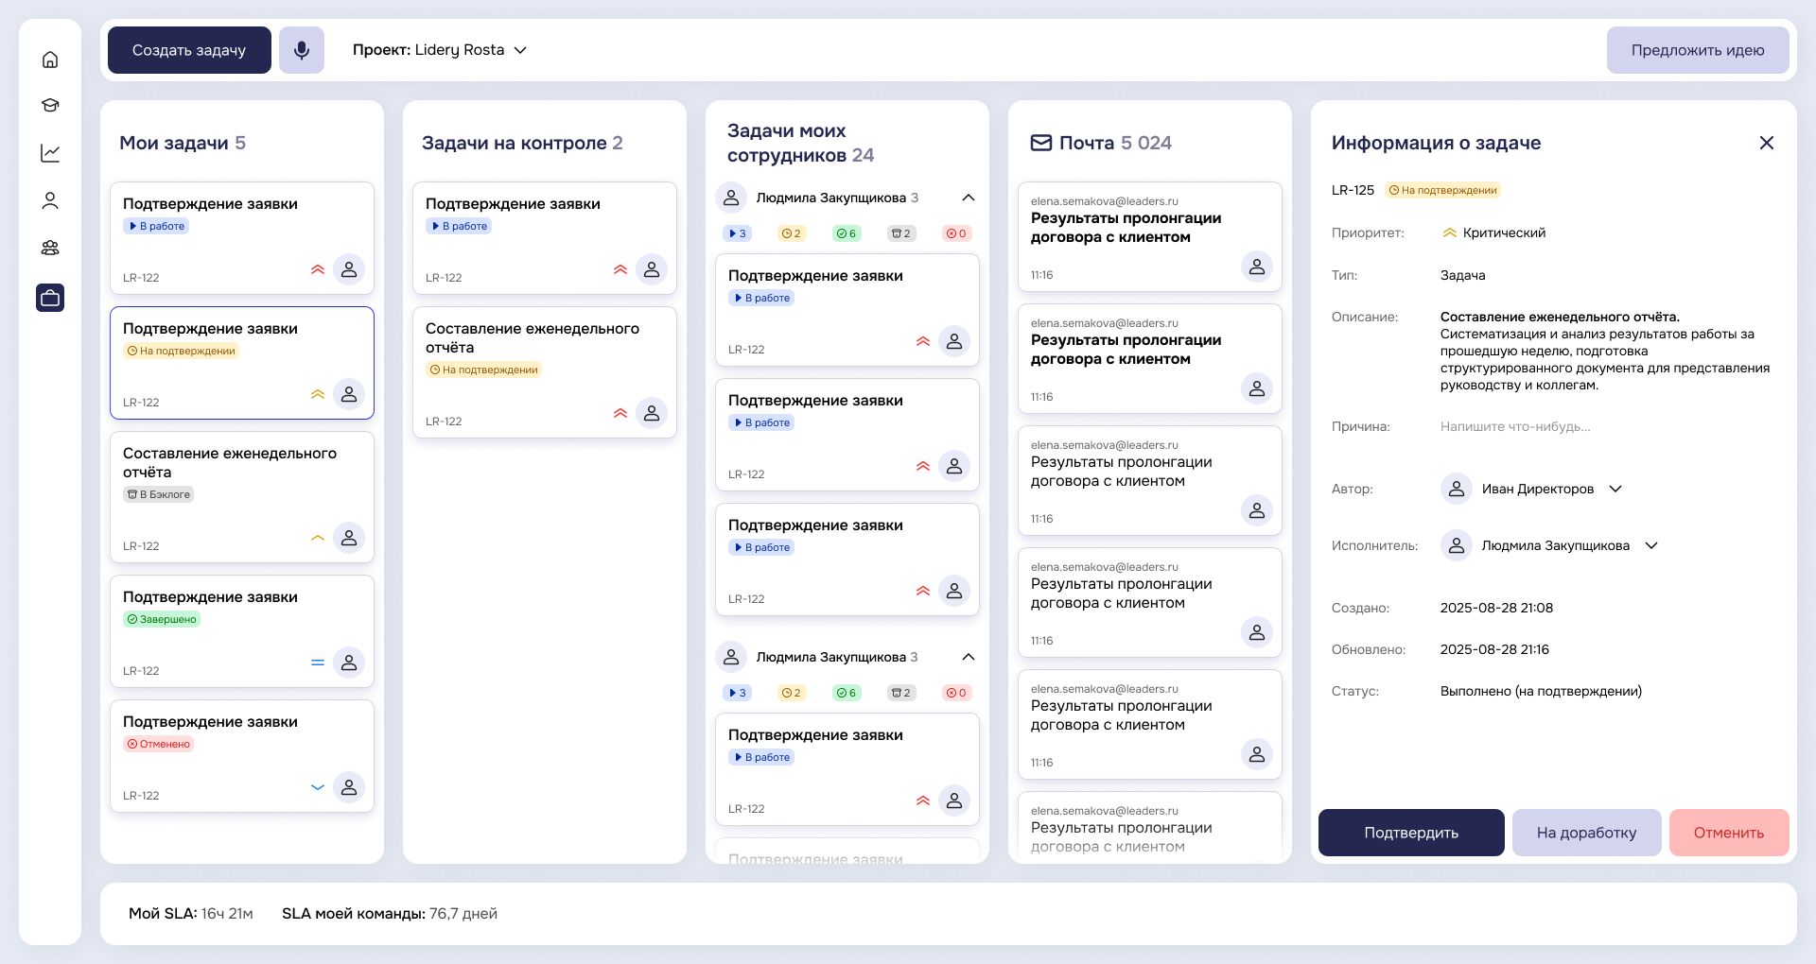Close the Информация о задаче panel

[x=1766, y=143]
